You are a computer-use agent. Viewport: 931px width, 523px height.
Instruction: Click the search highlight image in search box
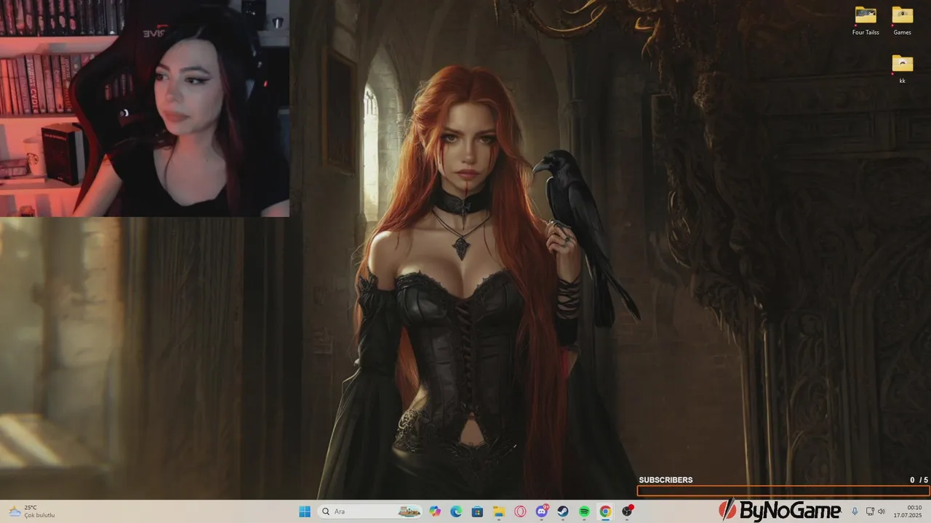409,511
